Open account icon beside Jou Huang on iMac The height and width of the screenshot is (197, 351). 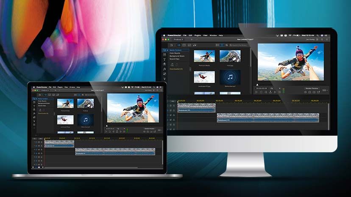tap(317, 39)
